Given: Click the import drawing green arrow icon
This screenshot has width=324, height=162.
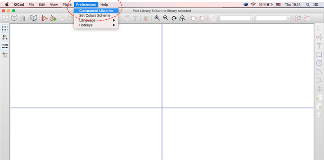Looking at the screenshot, I should (319, 98).
